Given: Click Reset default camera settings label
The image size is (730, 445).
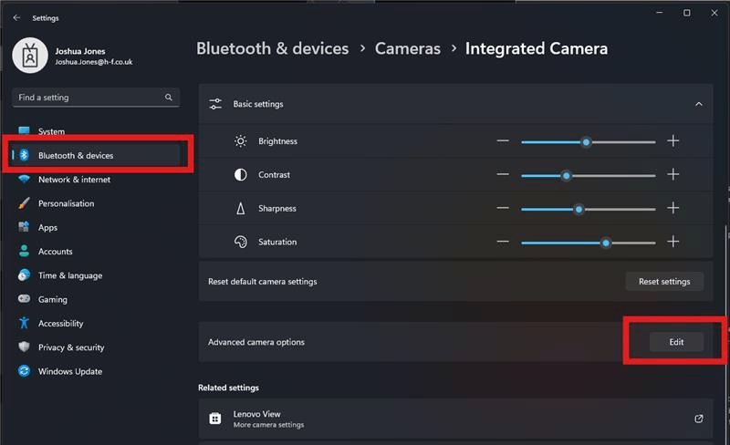Looking at the screenshot, I should tap(263, 282).
